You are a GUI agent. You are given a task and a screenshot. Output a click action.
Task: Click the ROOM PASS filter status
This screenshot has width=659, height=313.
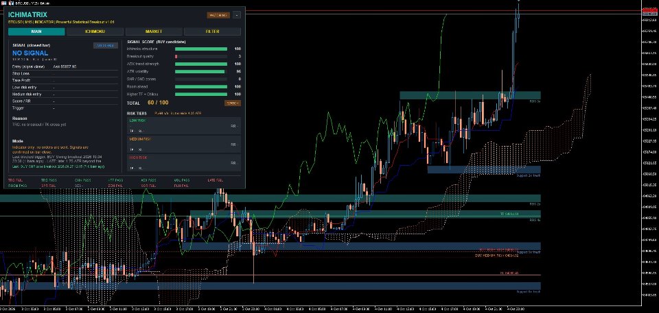click(17, 186)
